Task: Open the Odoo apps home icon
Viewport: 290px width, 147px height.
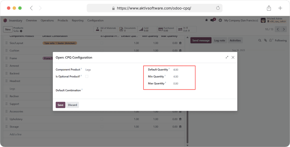Action: click(x=5, y=20)
